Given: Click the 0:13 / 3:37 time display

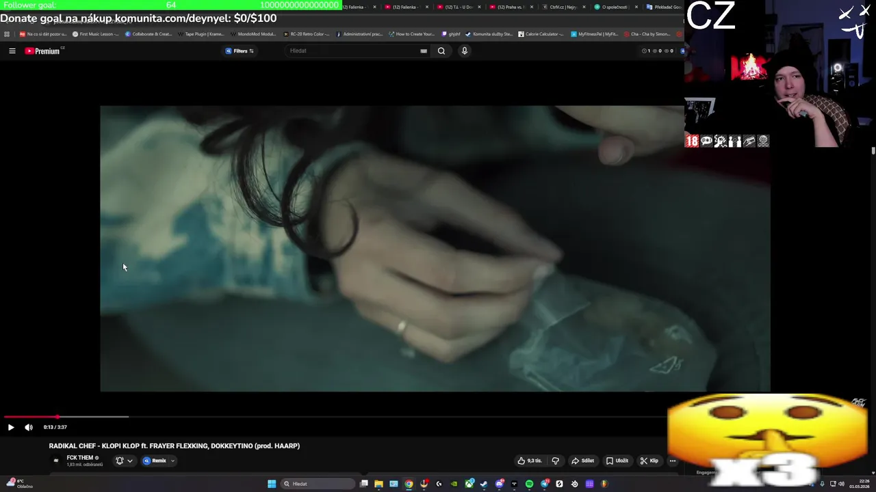Looking at the screenshot, I should point(55,427).
